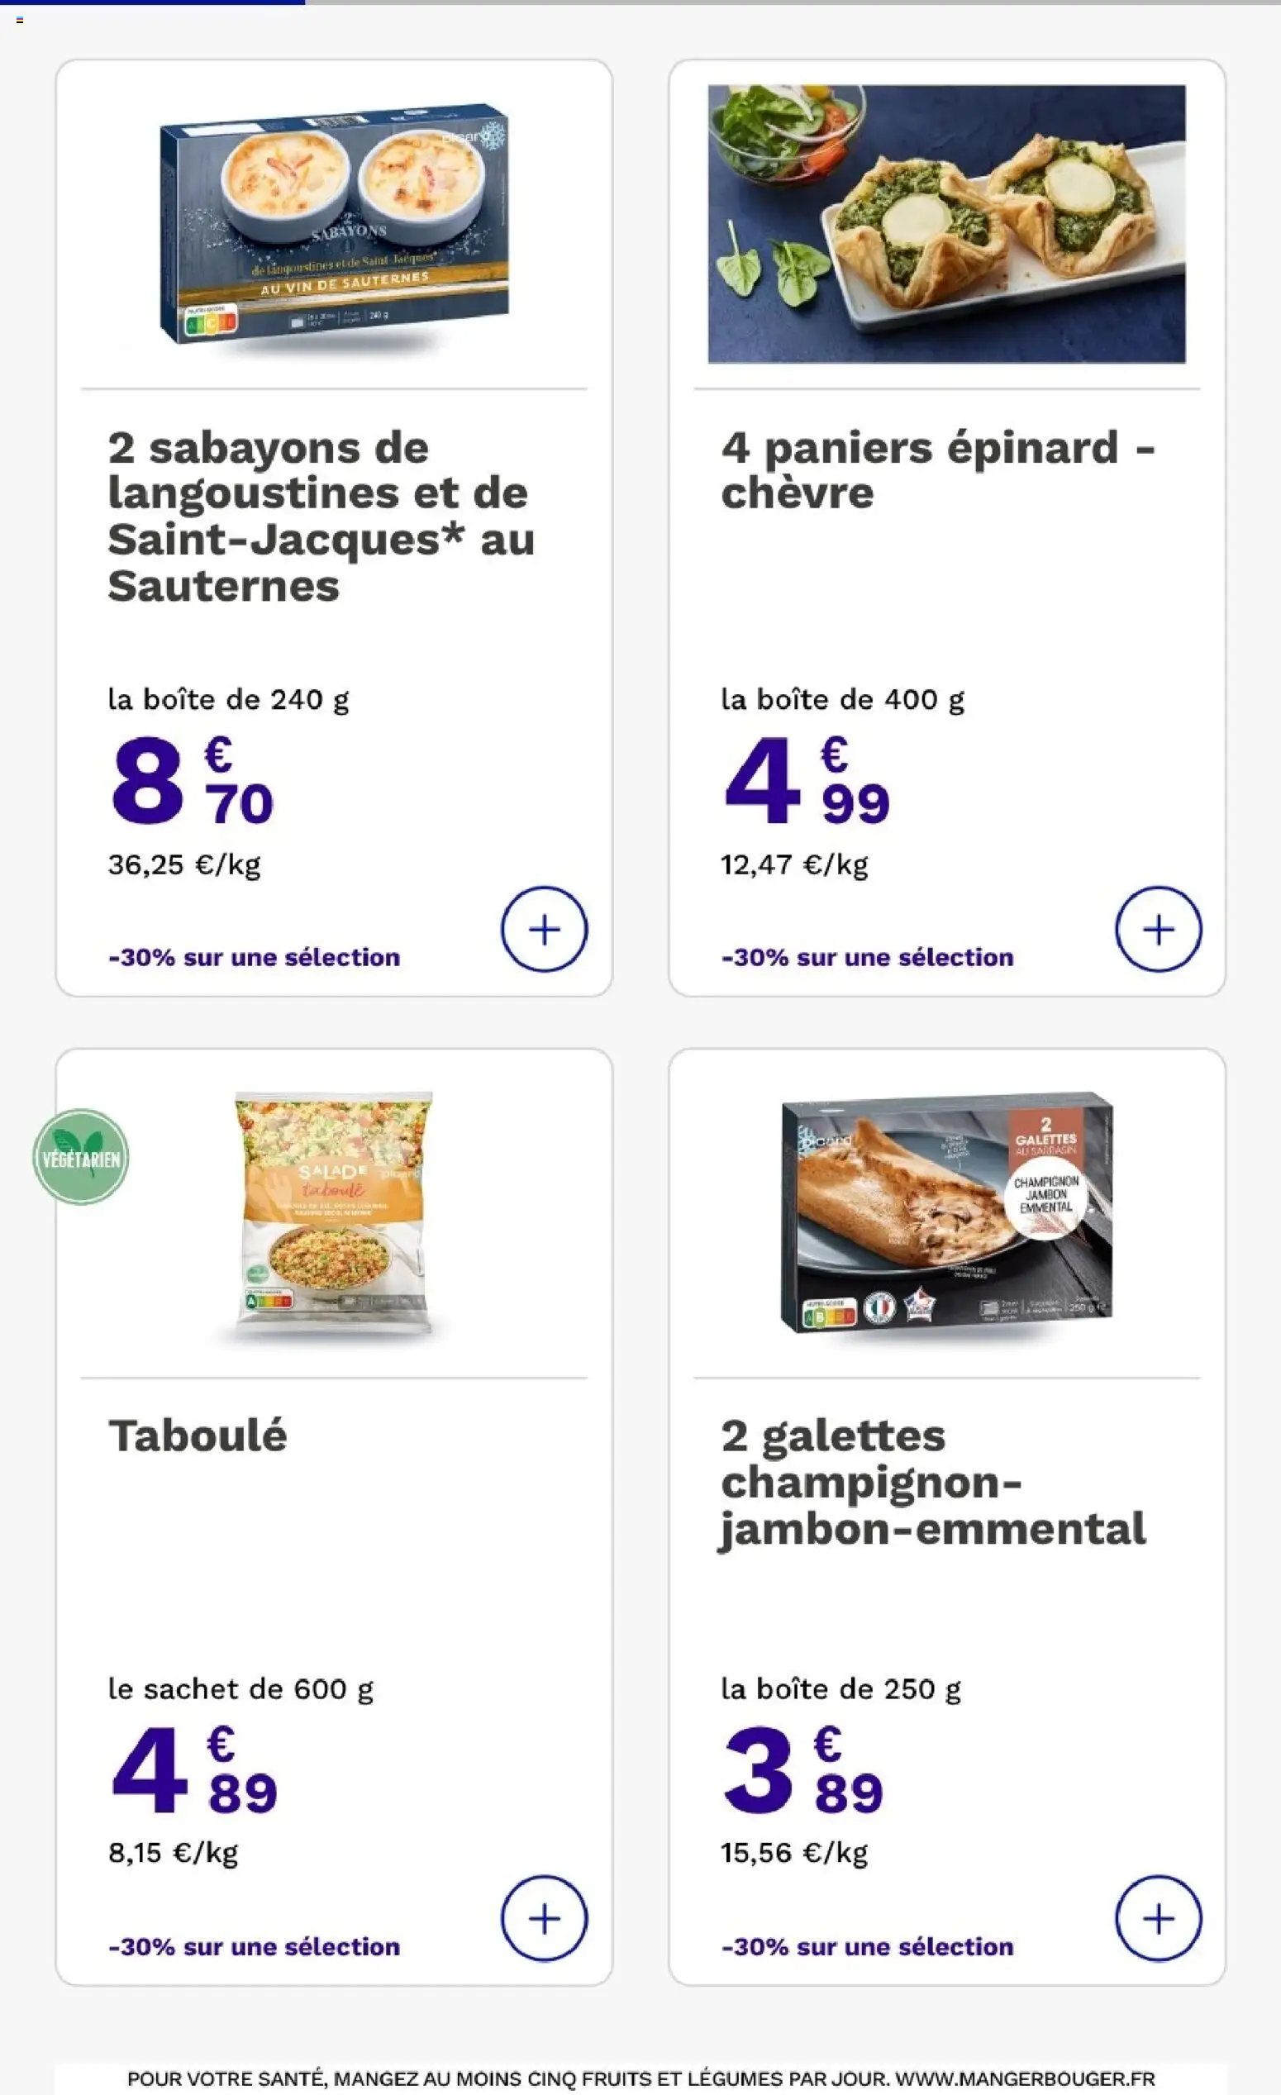
Task: Click -30% sur une sélection under sabayons
Action: point(254,957)
